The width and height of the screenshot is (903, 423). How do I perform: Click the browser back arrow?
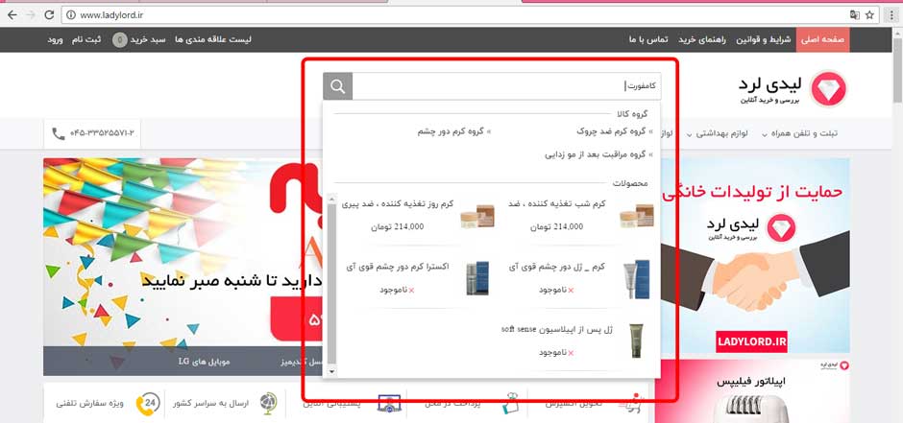point(12,15)
